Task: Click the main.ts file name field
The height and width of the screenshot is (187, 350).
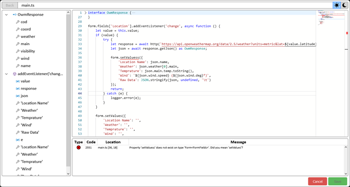Action: pyautogui.click(x=175, y=5)
